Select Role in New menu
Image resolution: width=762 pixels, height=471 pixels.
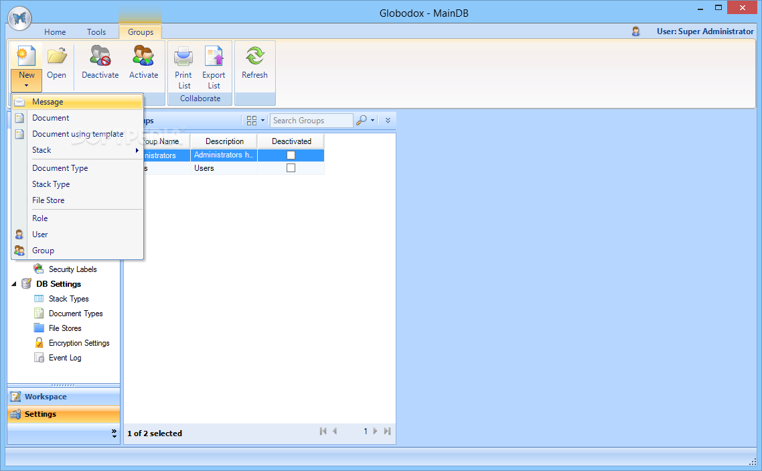tap(78, 218)
